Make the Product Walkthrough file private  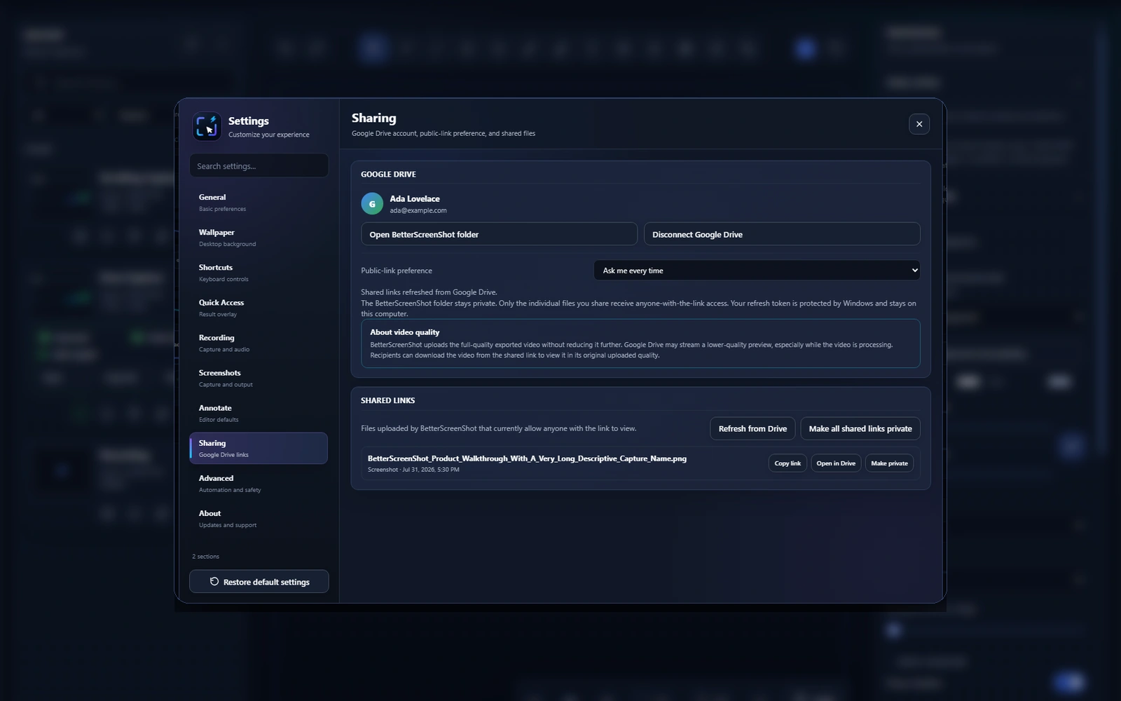[x=889, y=463]
